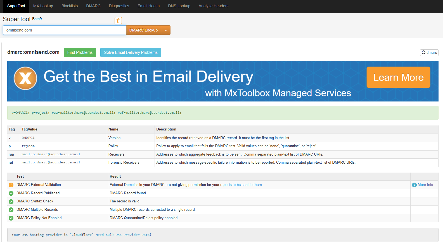The height and width of the screenshot is (242, 443).
Task: Click green check icon for DMARC Record Published
Action: 11,193
